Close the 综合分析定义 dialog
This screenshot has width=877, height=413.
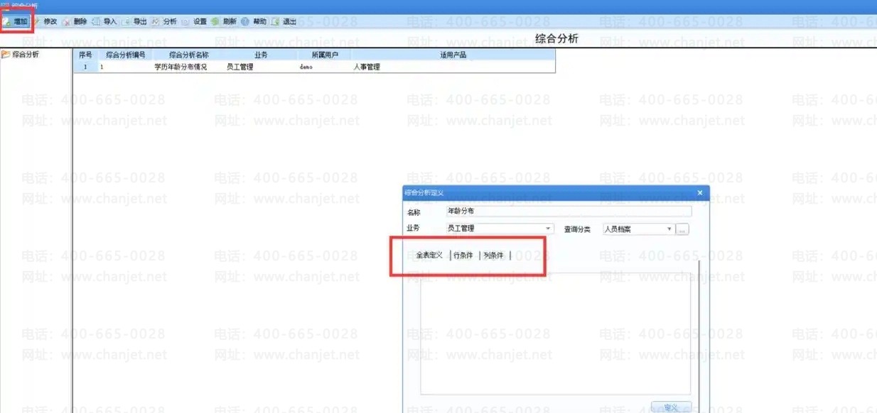pos(699,192)
